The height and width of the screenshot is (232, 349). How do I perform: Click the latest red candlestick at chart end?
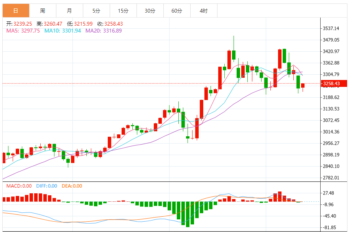pyautogui.click(x=303, y=86)
